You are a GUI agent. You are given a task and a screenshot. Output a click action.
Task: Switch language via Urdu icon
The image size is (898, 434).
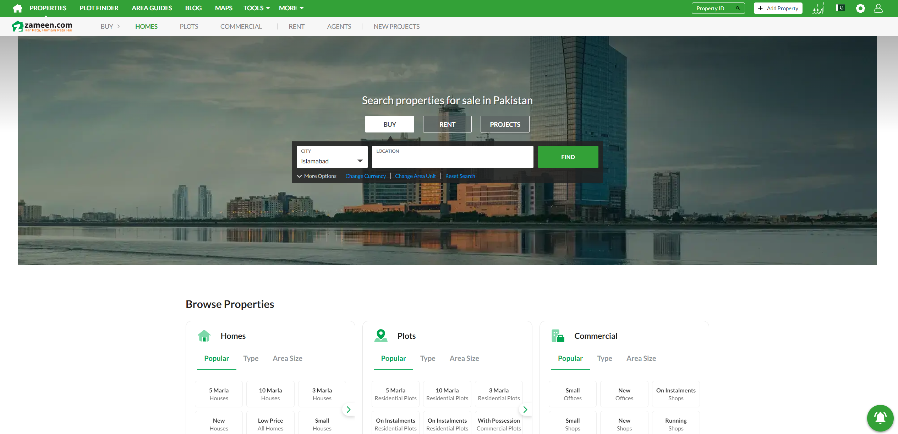[818, 8]
